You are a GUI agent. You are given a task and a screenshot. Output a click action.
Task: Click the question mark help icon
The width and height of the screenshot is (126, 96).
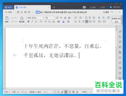pos(112,12)
